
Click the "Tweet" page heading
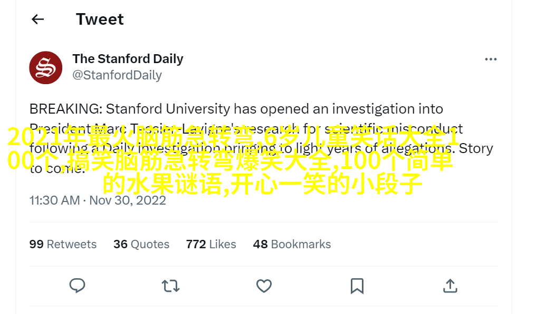[x=100, y=19]
